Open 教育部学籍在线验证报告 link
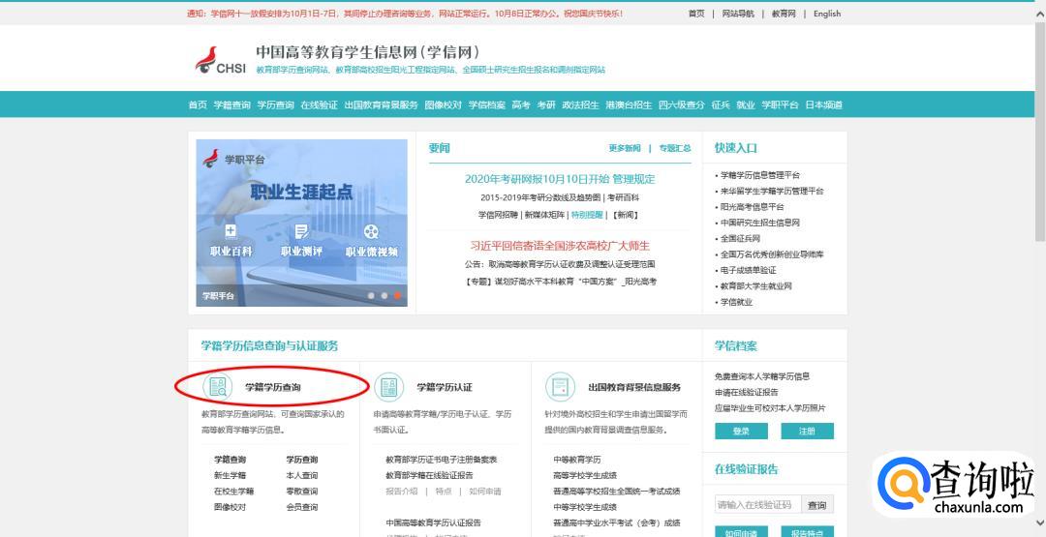Viewport: 1046px width, 537px height. click(430, 476)
